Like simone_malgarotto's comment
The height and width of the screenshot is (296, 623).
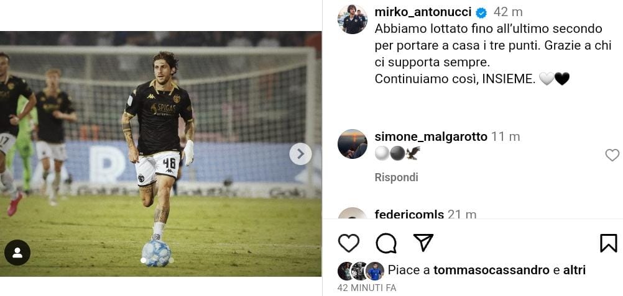point(612,155)
